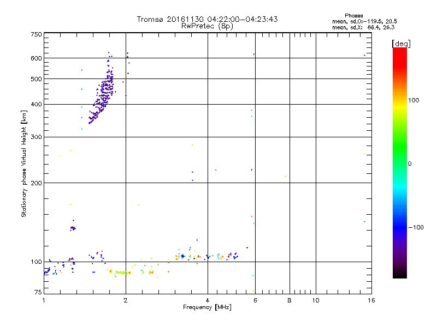437x327 pixels.
Task: Click the 'Phases' header label
Action: (353, 16)
